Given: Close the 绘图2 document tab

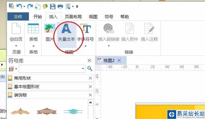Looking at the screenshot, I should (119, 60).
